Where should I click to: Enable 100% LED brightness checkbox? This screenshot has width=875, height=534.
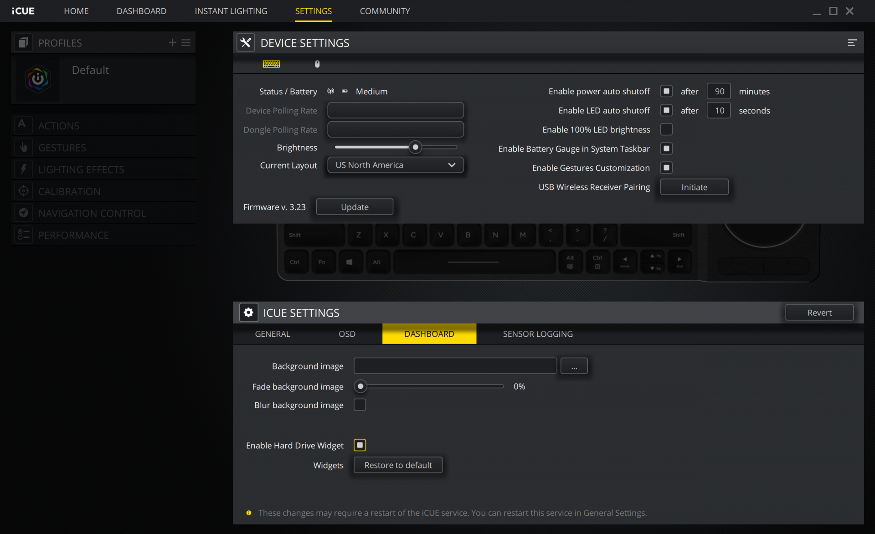coord(666,129)
